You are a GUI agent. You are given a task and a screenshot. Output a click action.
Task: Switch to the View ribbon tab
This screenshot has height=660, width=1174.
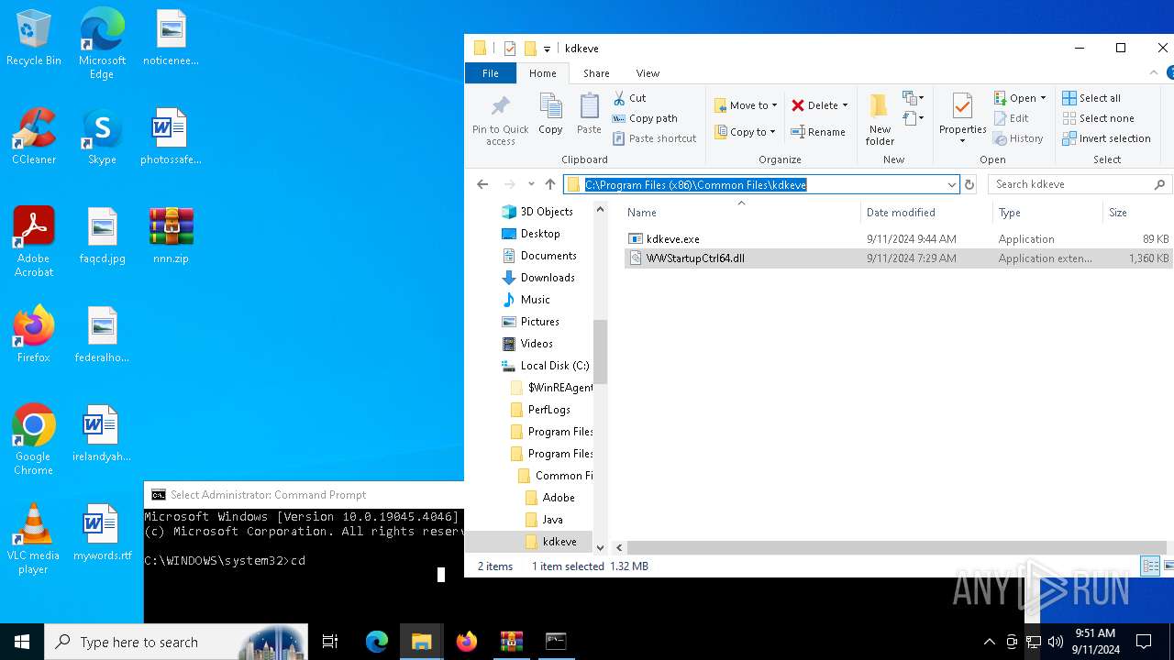click(648, 73)
